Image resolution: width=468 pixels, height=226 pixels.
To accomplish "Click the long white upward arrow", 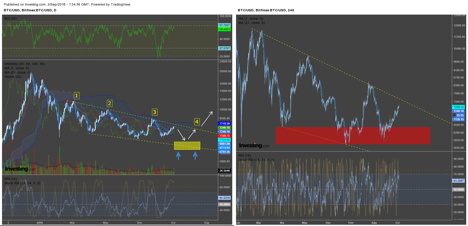I will (207, 119).
